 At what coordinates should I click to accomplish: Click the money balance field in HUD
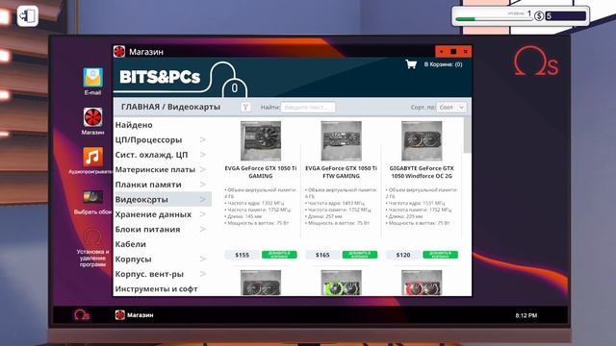[x=566, y=16]
